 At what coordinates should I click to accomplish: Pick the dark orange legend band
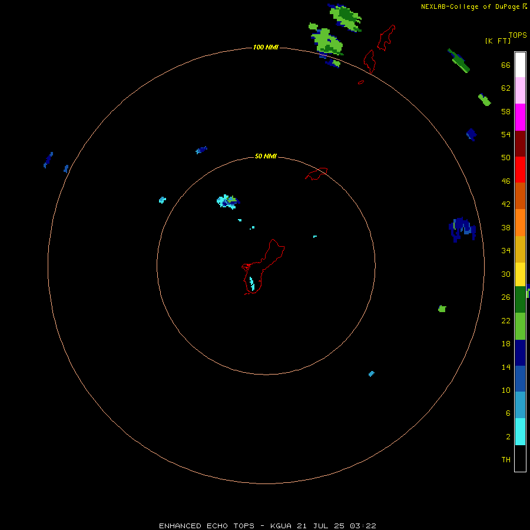click(x=520, y=196)
